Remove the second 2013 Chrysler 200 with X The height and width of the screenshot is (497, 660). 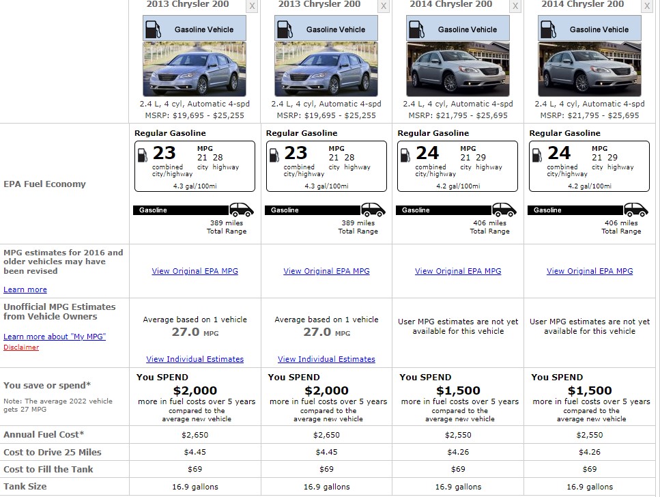(x=384, y=6)
